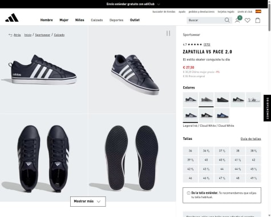Select the grey colorway swatch
Image resolution: width=271 pixels, height=217 pixels.
click(206, 99)
